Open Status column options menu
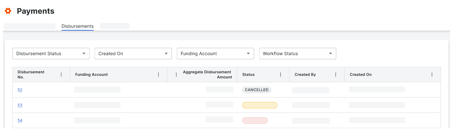The height and width of the screenshot is (131, 453). pyautogui.click(x=281, y=75)
